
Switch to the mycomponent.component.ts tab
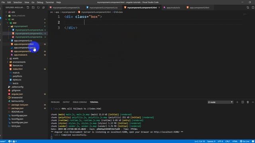click(66, 8)
